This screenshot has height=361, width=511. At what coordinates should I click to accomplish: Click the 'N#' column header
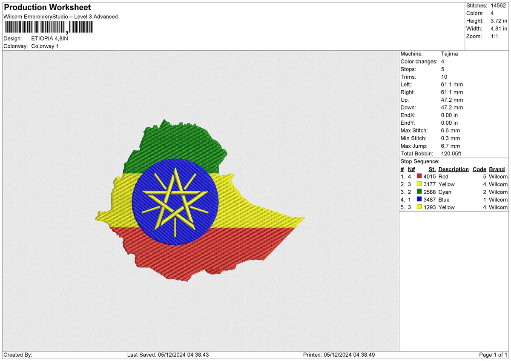(x=411, y=169)
